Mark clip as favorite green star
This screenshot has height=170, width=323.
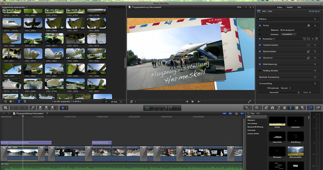click(x=13, y=108)
